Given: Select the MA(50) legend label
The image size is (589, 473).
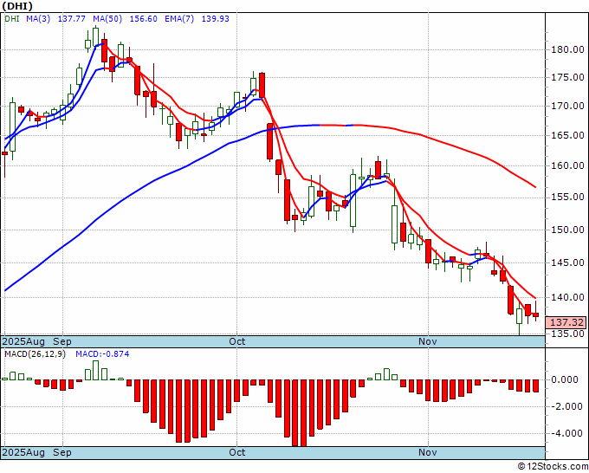Looking at the screenshot, I should tap(107, 19).
